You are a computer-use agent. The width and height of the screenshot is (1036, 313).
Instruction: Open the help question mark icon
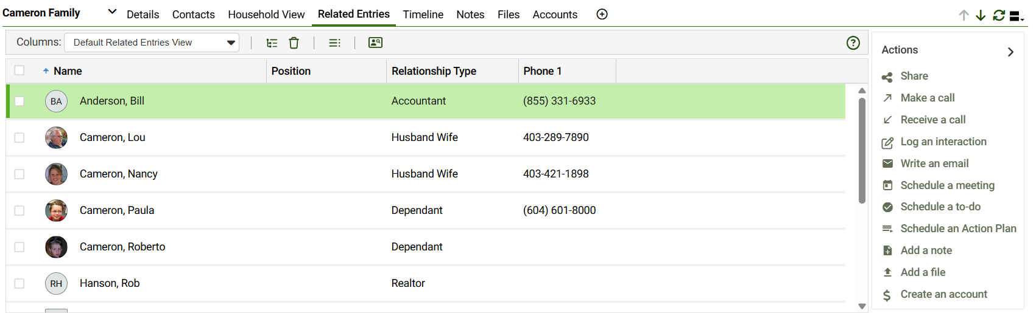853,43
